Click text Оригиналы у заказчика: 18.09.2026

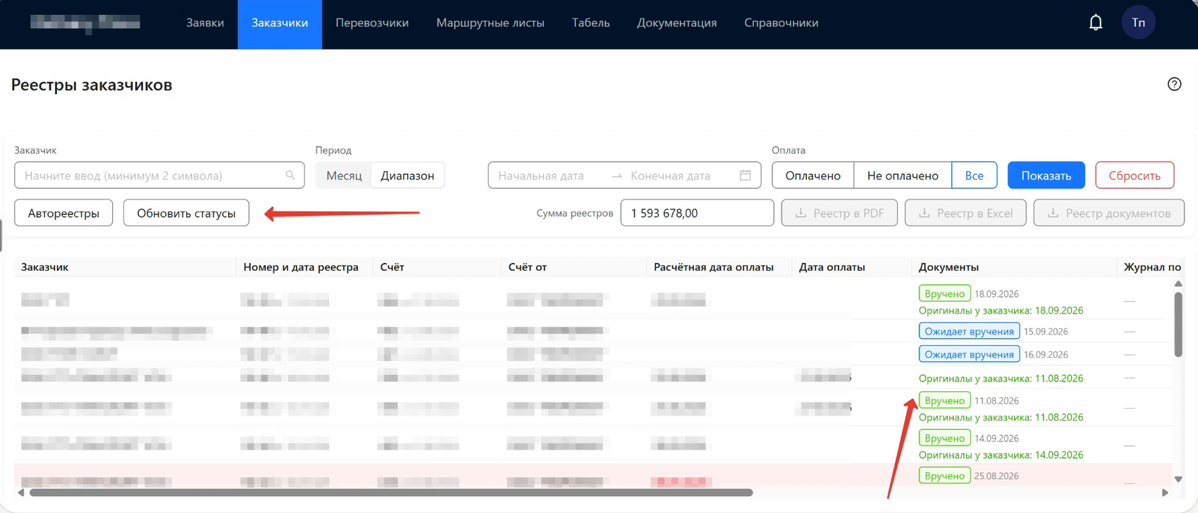(x=1001, y=311)
